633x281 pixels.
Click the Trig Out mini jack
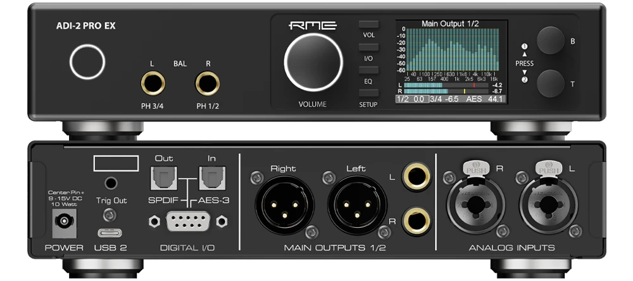tap(111, 184)
